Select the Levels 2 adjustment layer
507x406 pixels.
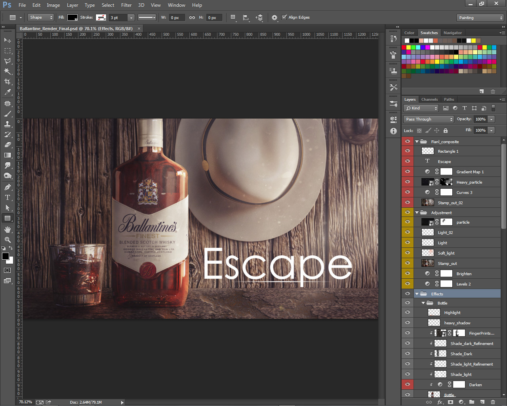tap(457, 284)
